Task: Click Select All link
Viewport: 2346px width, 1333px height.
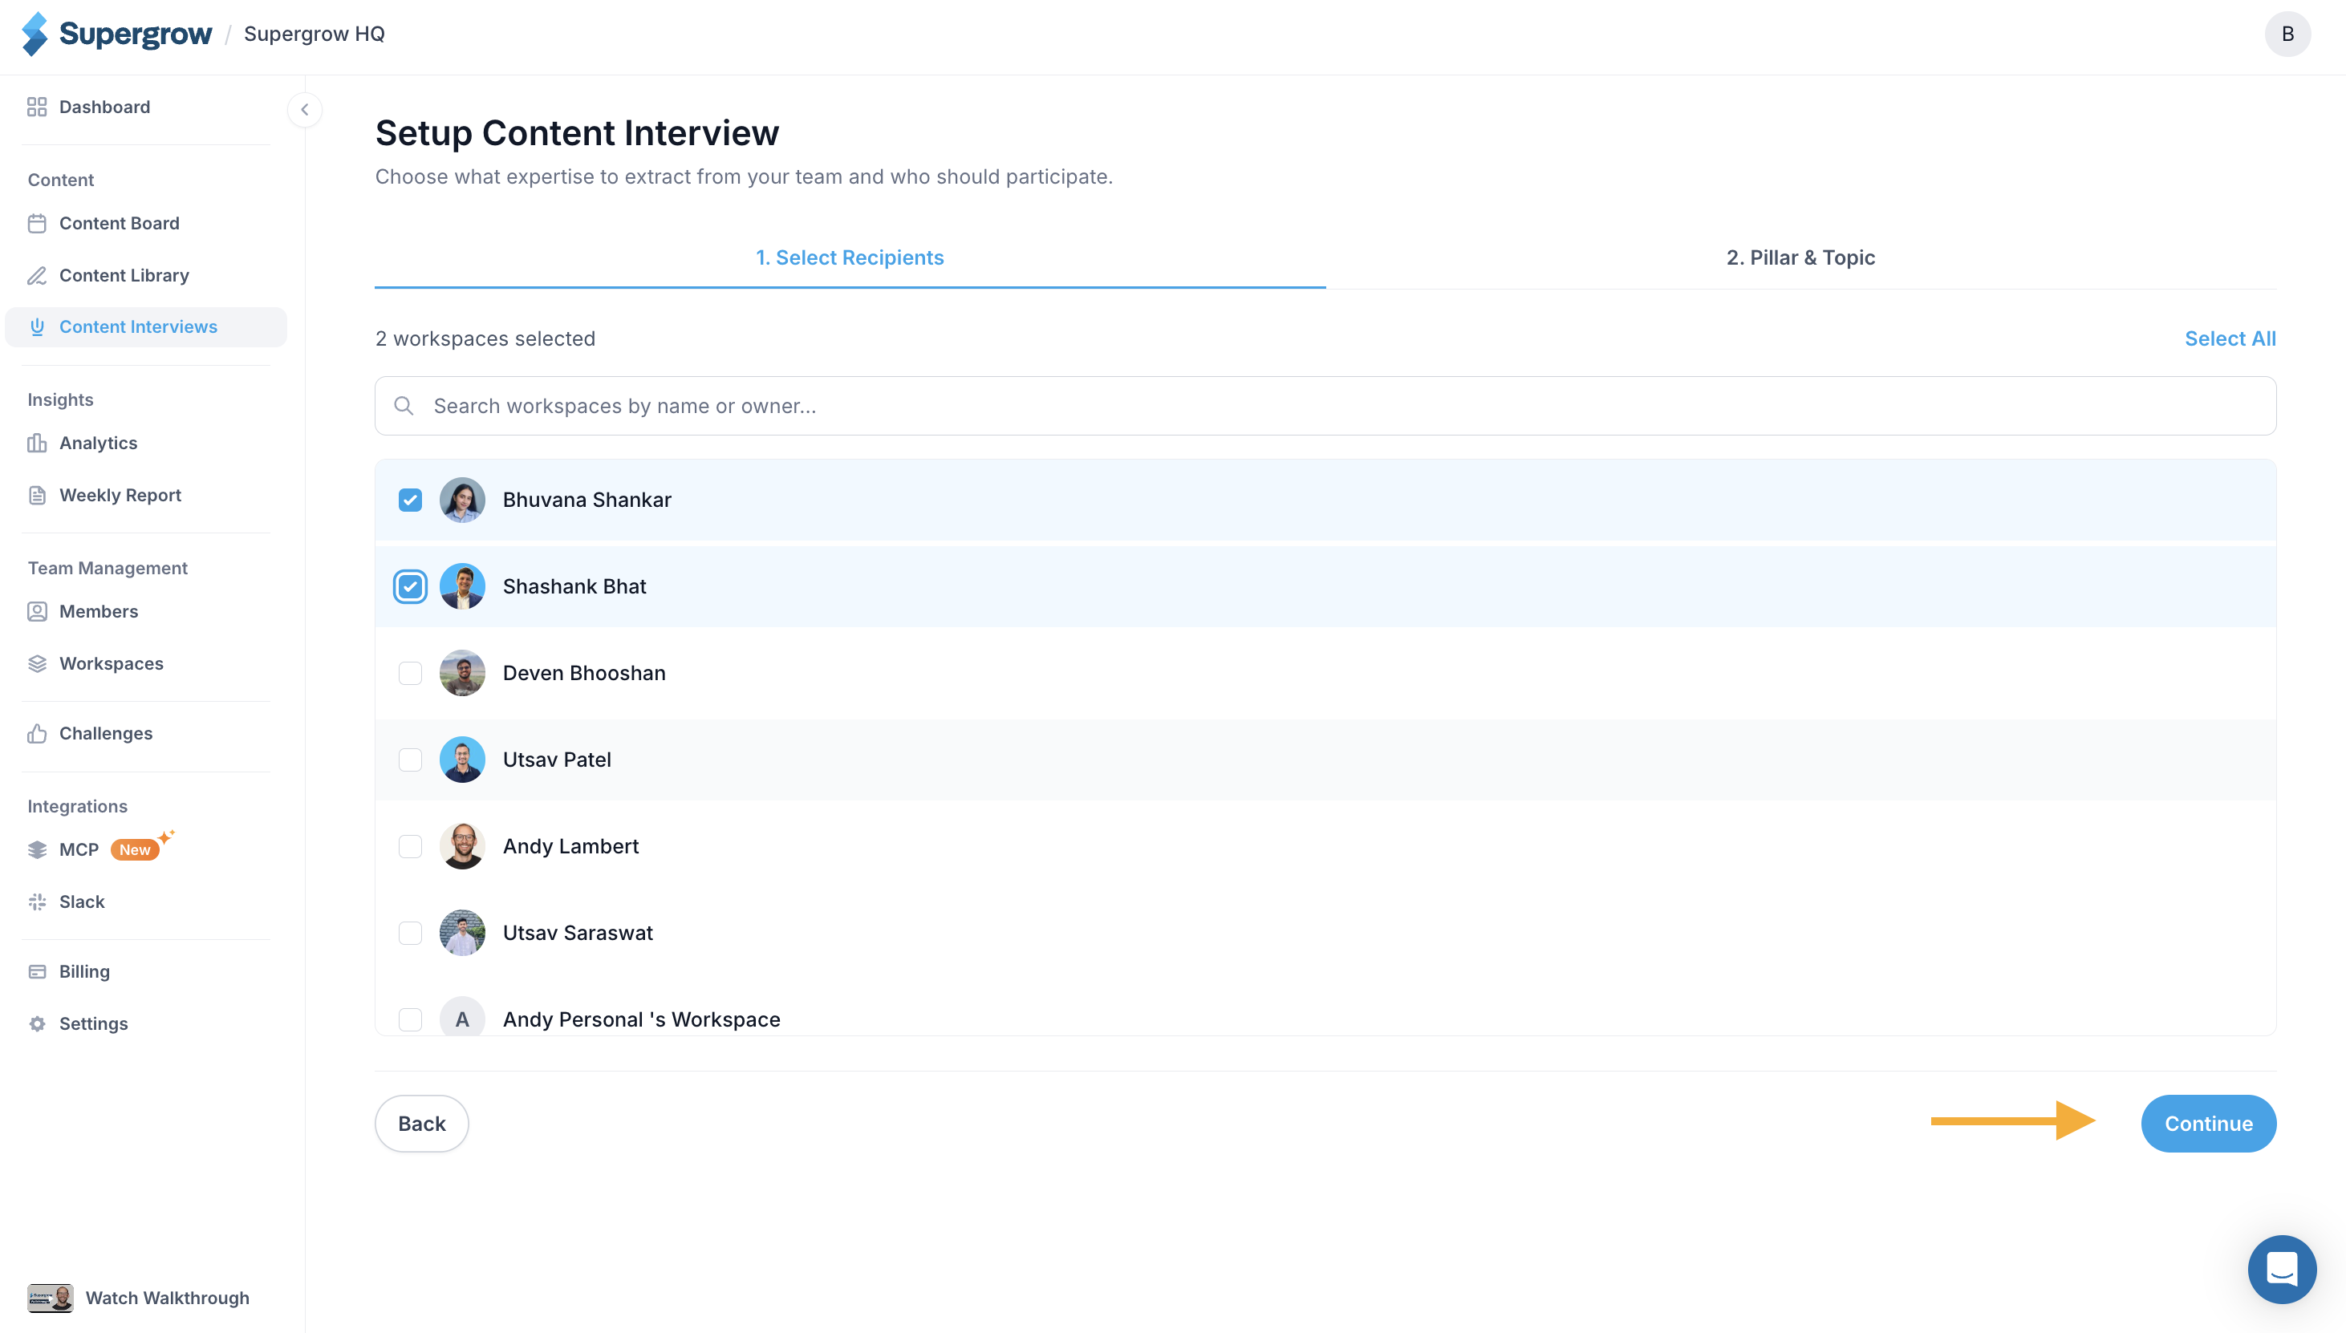Action: point(2229,338)
